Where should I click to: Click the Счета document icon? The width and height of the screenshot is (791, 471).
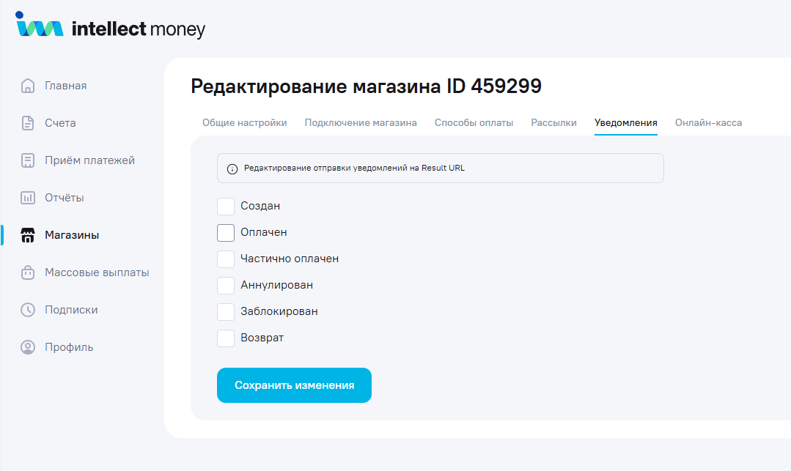coord(28,123)
